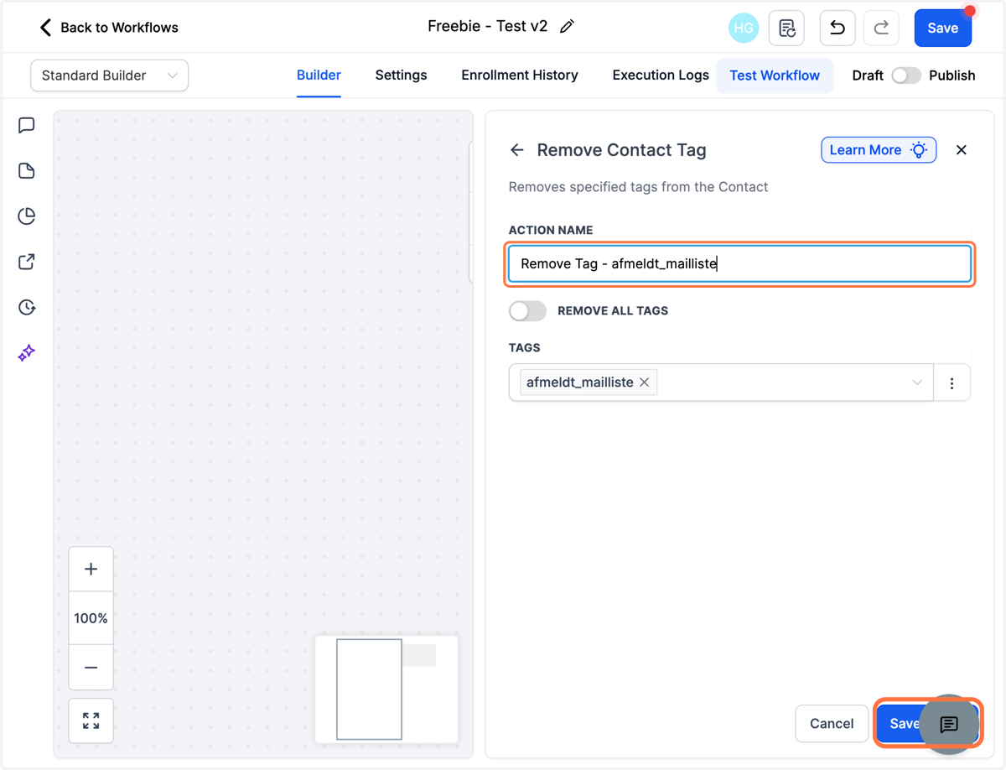Expand the Tags dropdown arrow
The height and width of the screenshot is (770, 1006).
tap(917, 382)
